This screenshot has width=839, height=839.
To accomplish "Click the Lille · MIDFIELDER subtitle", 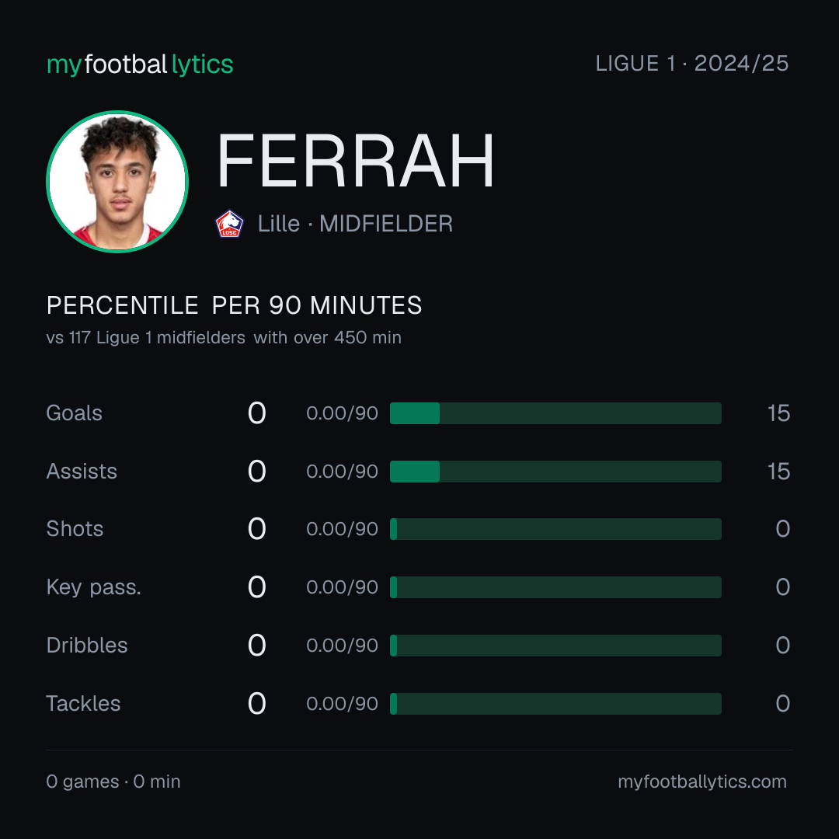I will 355,224.
